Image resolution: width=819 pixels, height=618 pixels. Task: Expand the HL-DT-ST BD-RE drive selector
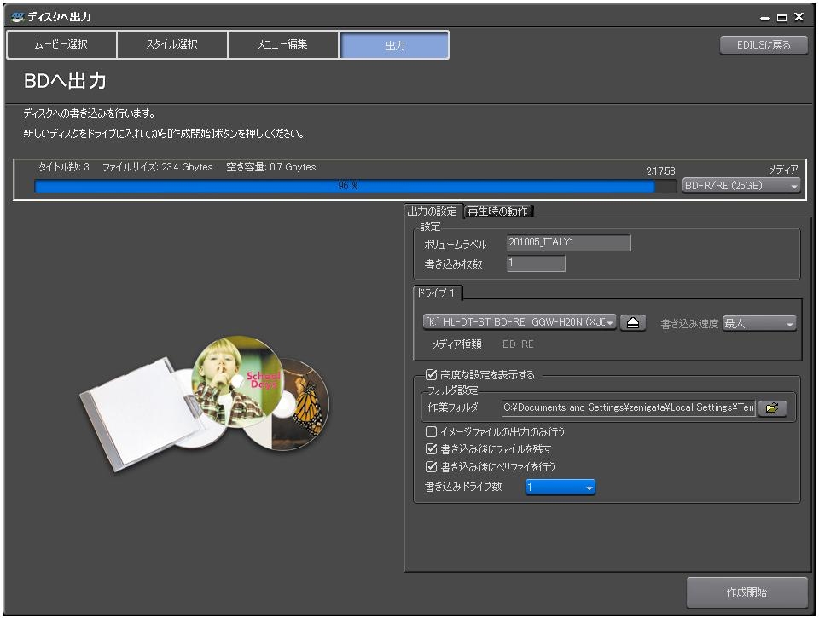point(520,323)
